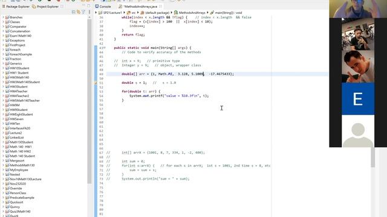Maximize the Package Explorer panel
This screenshot has width=387, height=217.
coord(88,5)
